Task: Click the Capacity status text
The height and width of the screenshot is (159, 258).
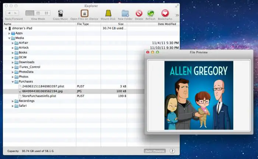Action: pyautogui.click(x=31, y=151)
